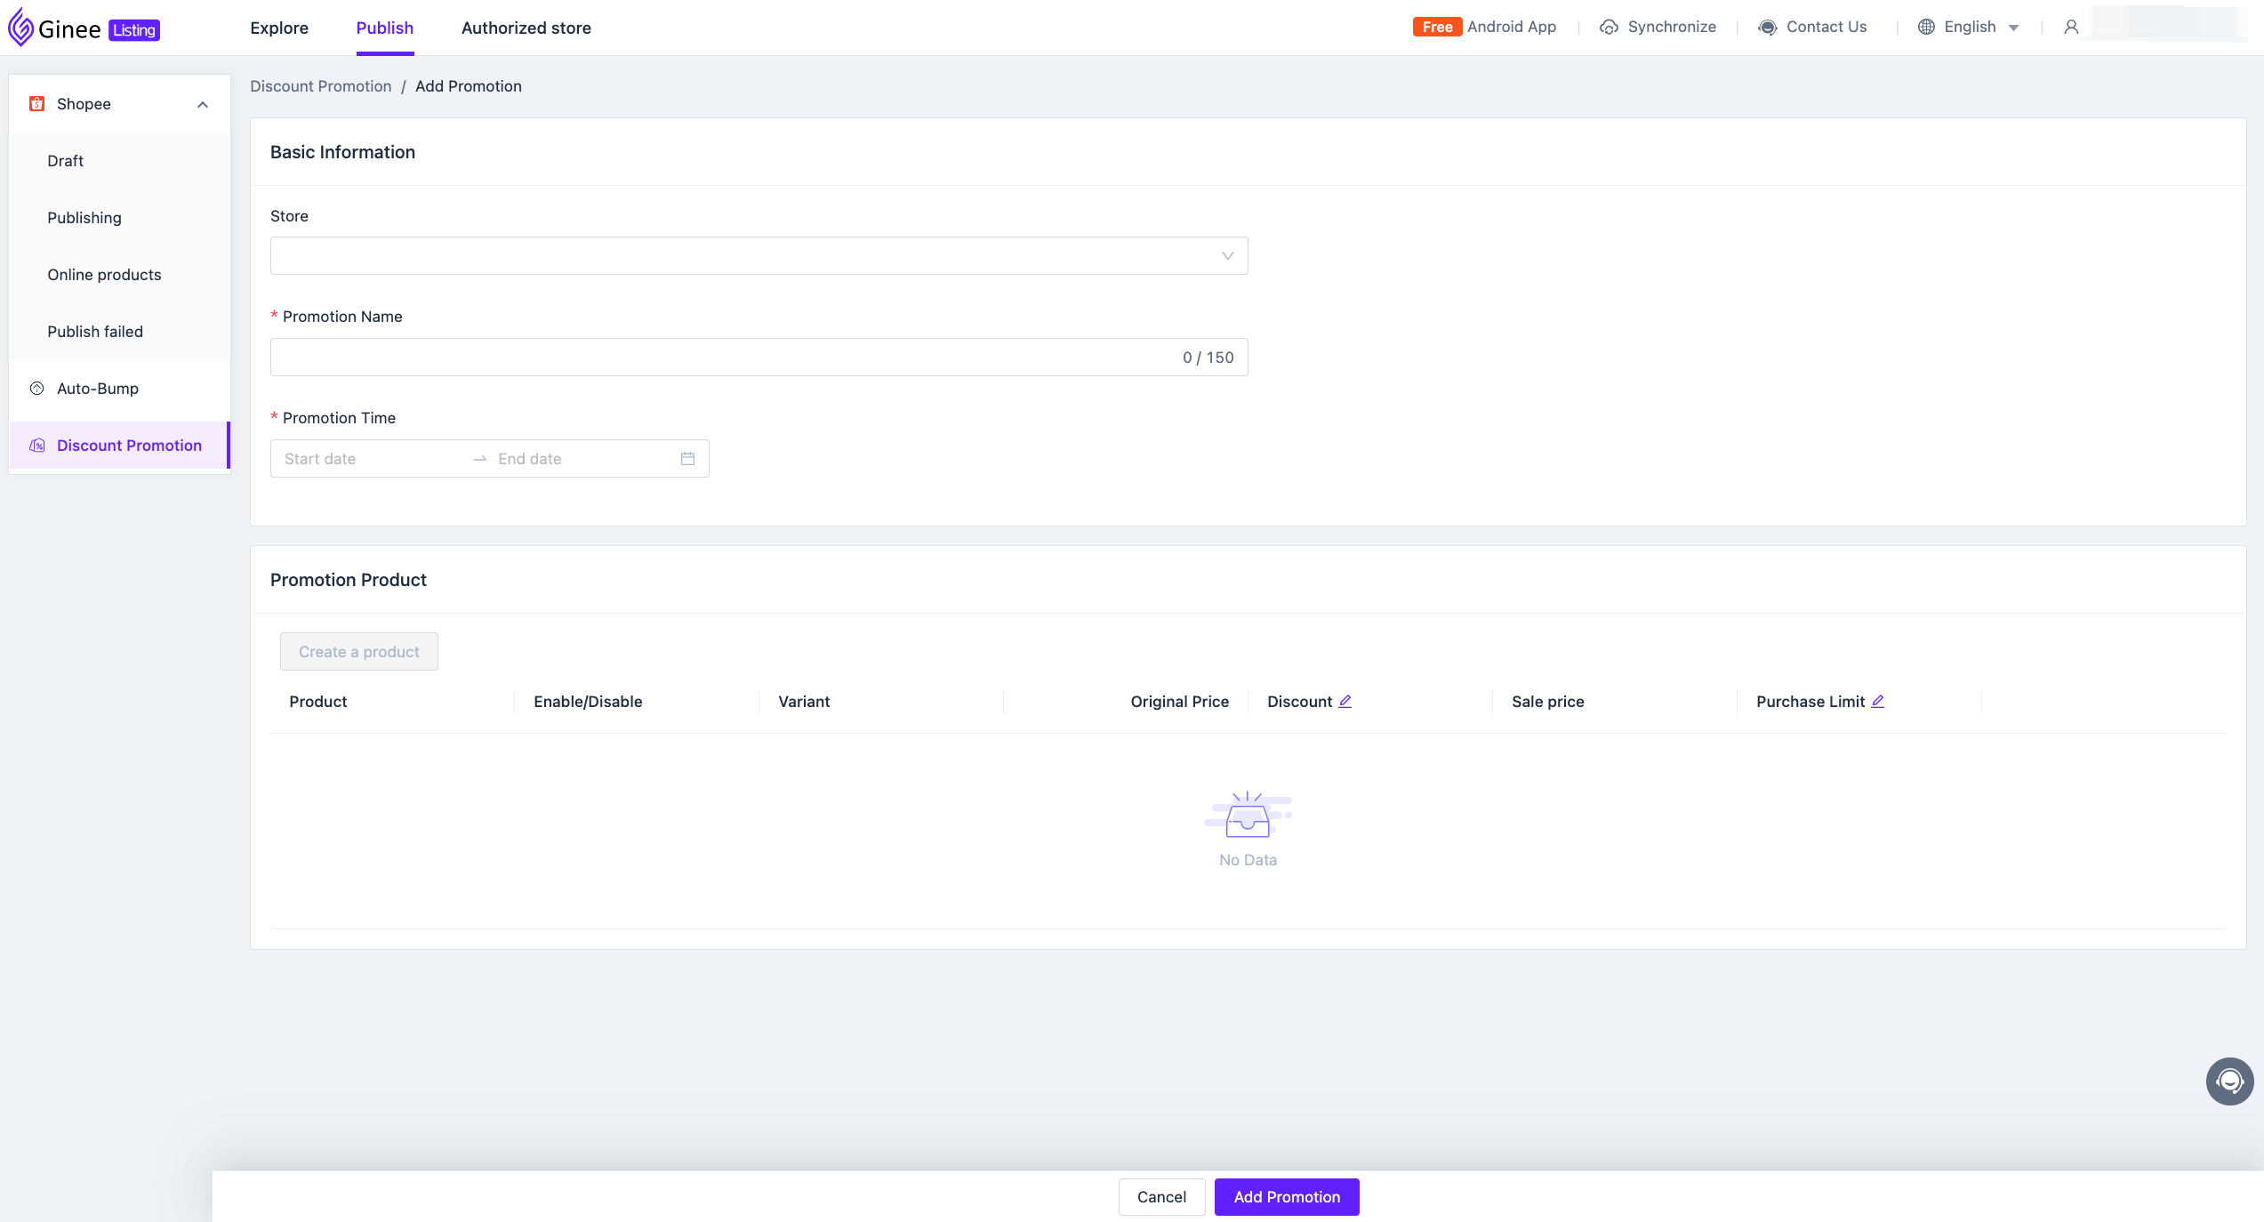
Task: Collapse the Shopee sidebar section
Action: [x=203, y=105]
